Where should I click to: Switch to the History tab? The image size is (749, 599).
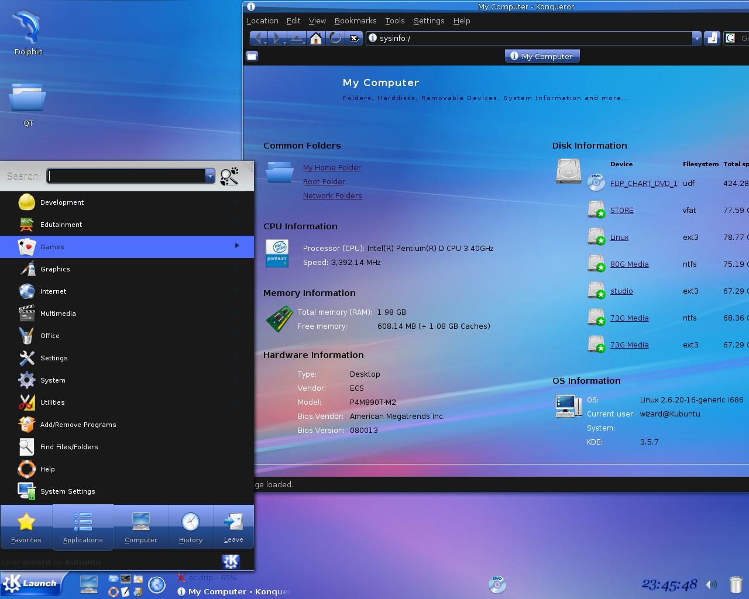(191, 527)
